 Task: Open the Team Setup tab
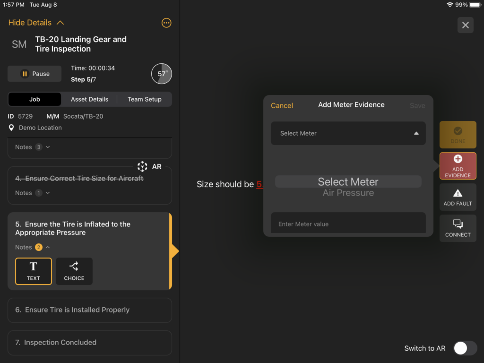pos(145,99)
